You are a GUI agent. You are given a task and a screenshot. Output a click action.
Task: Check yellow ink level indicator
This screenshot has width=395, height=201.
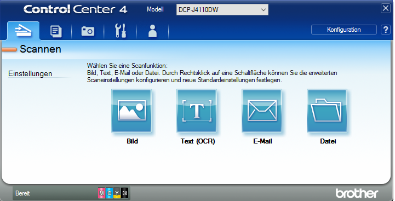pos(117,193)
